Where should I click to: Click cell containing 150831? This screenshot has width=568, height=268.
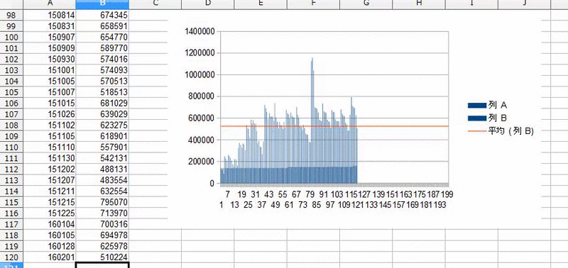click(50, 26)
